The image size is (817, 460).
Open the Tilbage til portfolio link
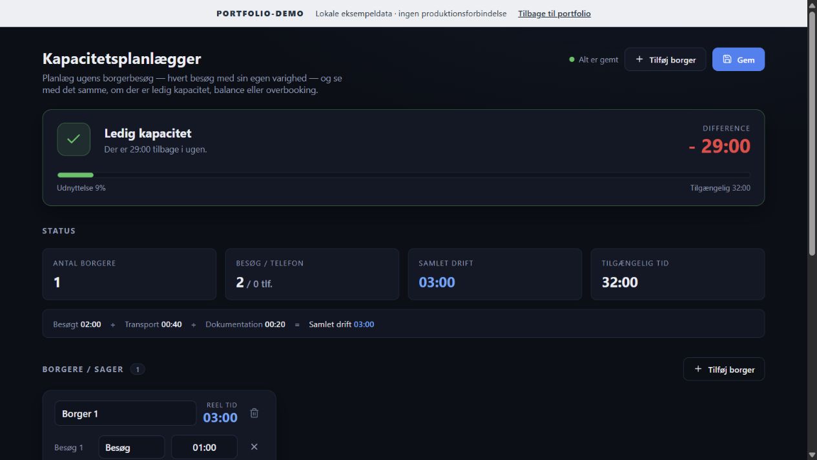[554, 14]
